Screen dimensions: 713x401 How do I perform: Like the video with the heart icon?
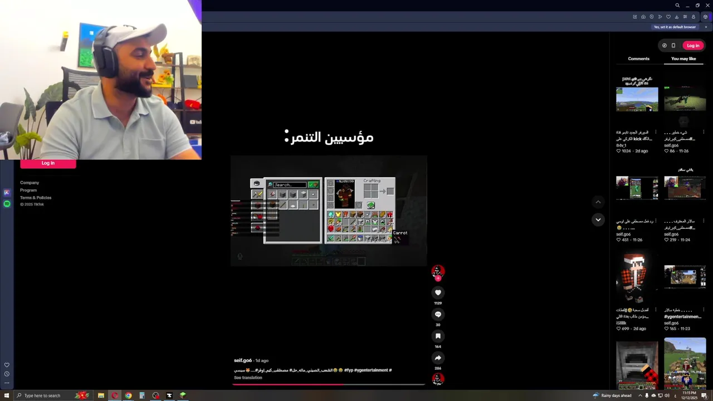click(x=438, y=292)
